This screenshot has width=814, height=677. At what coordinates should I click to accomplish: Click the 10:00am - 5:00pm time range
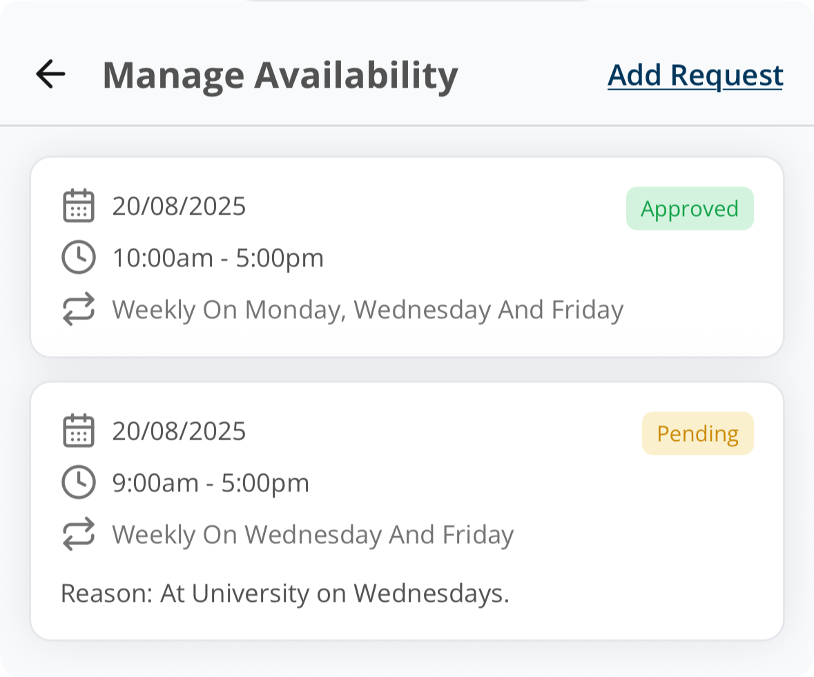pos(218,258)
